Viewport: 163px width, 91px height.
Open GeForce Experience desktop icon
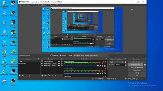tap(13, 34)
